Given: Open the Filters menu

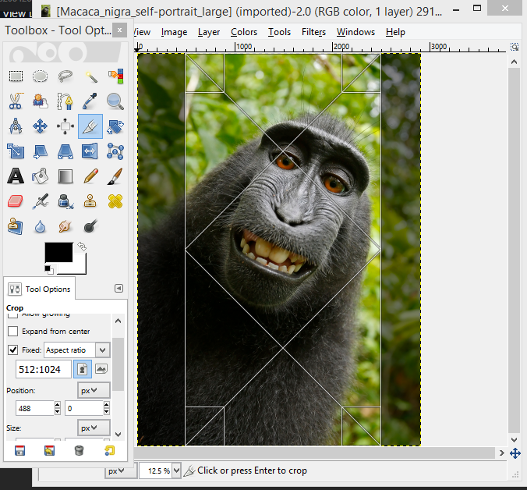Looking at the screenshot, I should (313, 32).
